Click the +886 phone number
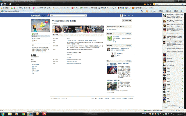This screenshot has width=186, height=116. click(x=72, y=61)
